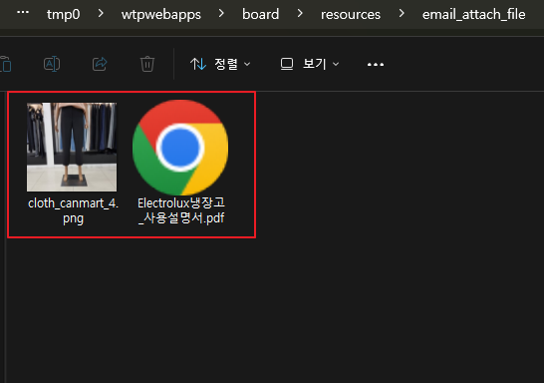Select the Chrome icon of Electrolux PDF

pos(180,148)
